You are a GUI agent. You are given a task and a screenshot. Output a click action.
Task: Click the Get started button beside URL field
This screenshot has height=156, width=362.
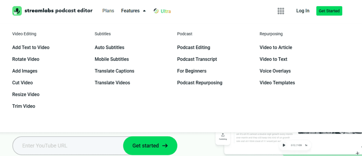pyautogui.click(x=150, y=146)
